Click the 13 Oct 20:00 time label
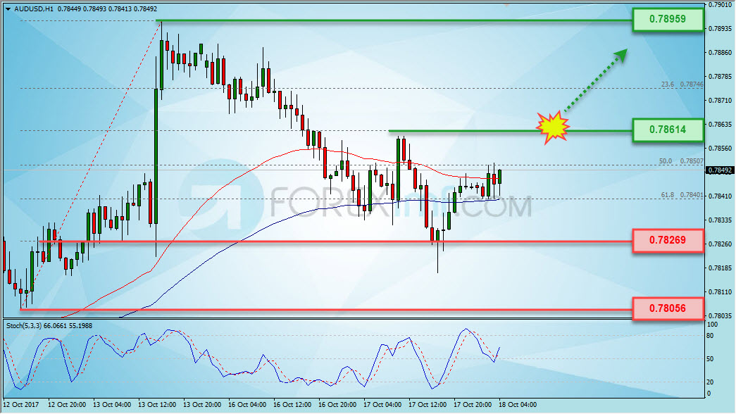 click(202, 405)
